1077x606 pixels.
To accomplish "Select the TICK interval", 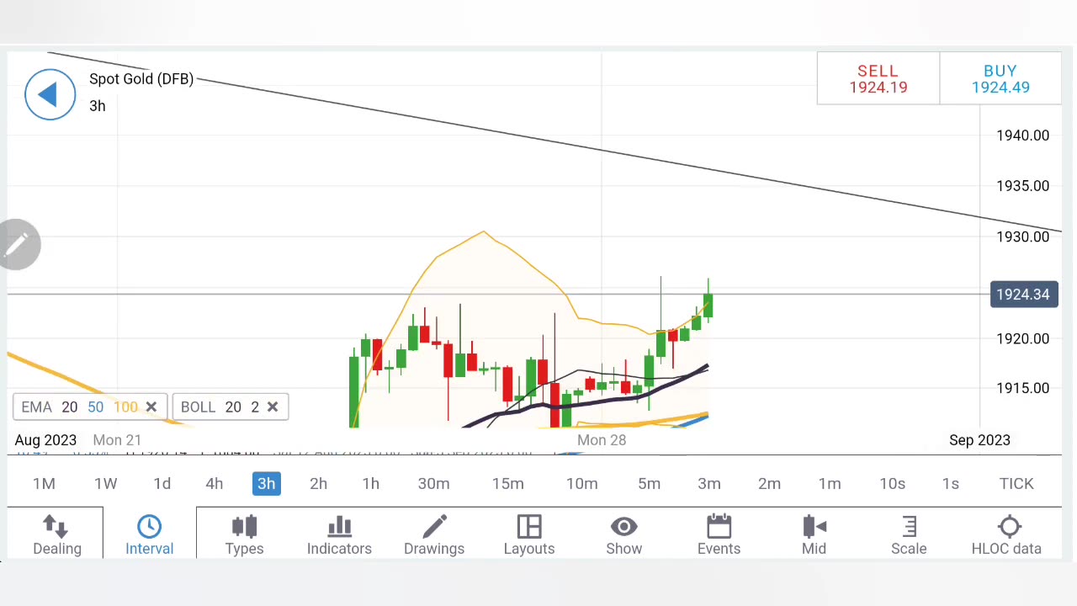I will 1016,484.
